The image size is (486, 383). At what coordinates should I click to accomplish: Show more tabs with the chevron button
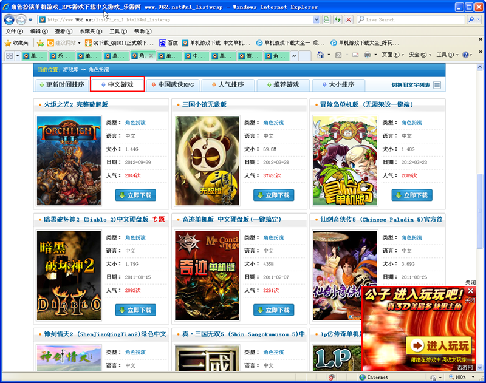pos(294,56)
